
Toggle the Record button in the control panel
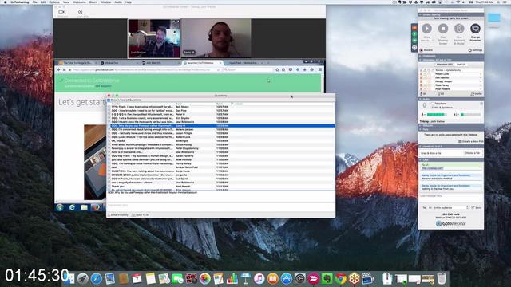tap(426, 50)
